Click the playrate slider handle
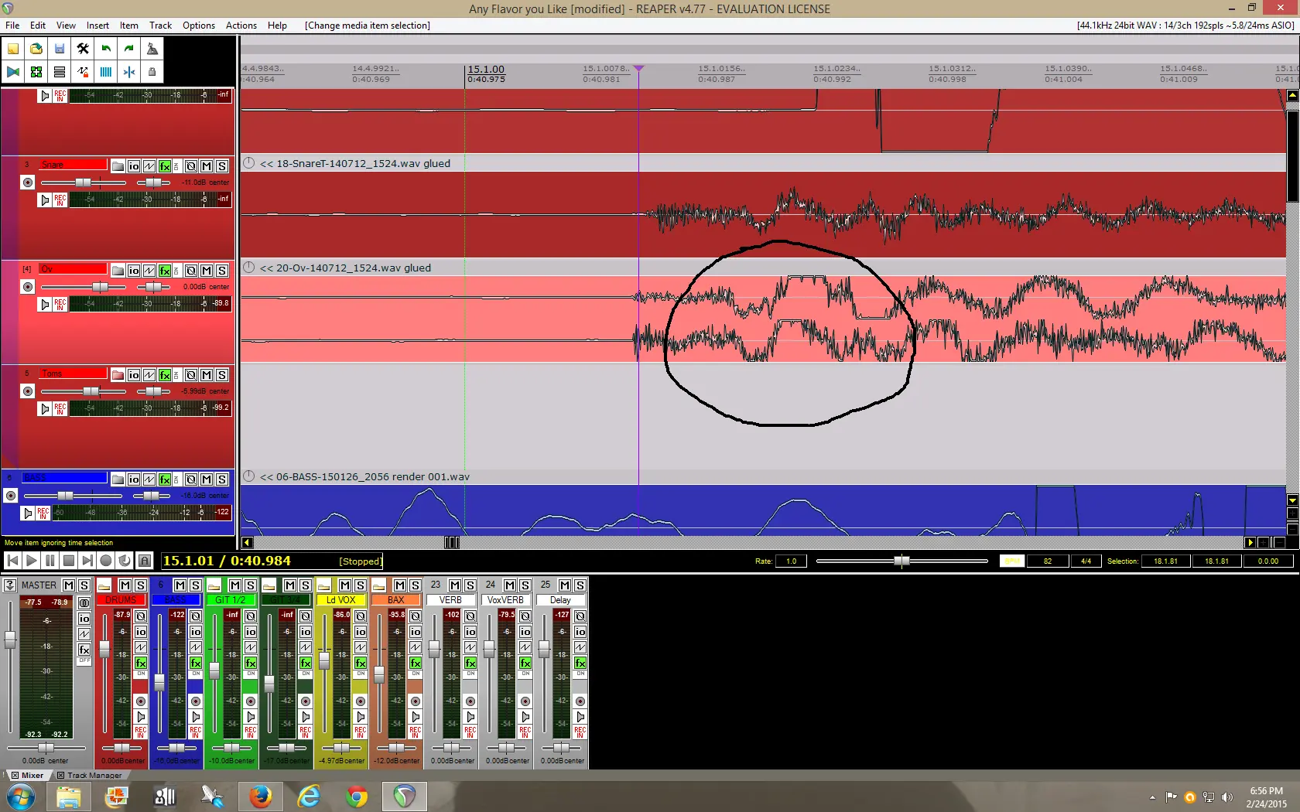 pos(901,561)
